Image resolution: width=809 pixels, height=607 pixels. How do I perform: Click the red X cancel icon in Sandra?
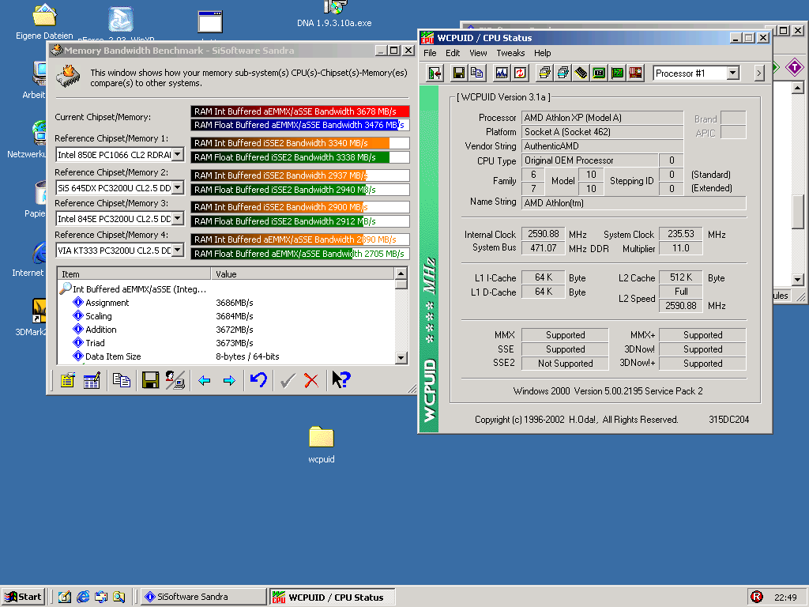311,380
